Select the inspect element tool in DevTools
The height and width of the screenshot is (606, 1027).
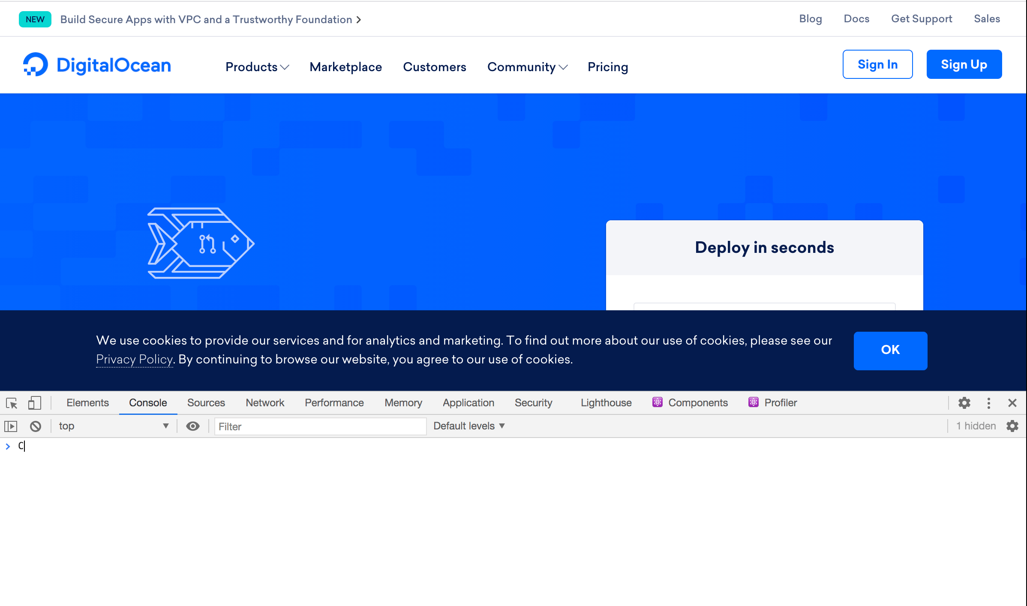point(11,403)
